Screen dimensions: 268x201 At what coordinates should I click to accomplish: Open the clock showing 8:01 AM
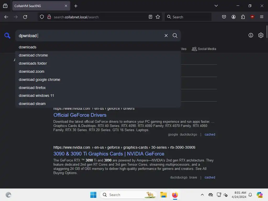(239, 195)
